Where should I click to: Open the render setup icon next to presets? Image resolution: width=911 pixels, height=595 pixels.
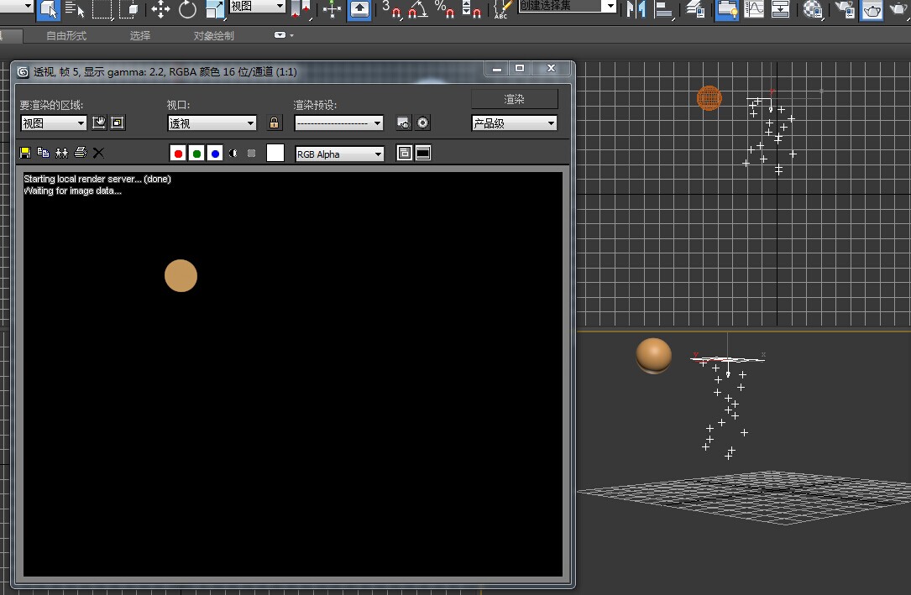click(x=403, y=123)
